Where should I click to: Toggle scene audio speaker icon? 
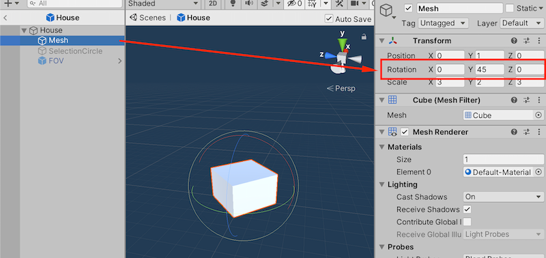click(249, 3)
